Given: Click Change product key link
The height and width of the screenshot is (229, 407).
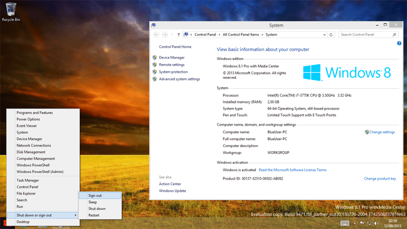Looking at the screenshot, I should [380, 179].
